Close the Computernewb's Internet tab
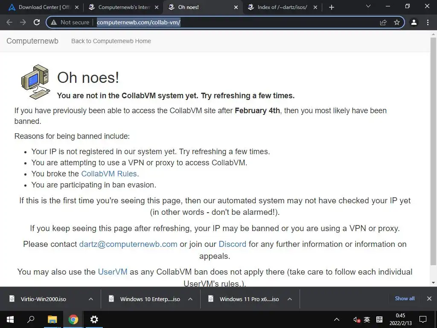437x328 pixels. 157,8
